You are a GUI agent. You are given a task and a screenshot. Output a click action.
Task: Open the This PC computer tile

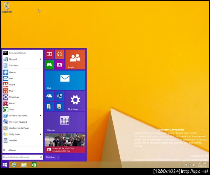click(x=59, y=96)
